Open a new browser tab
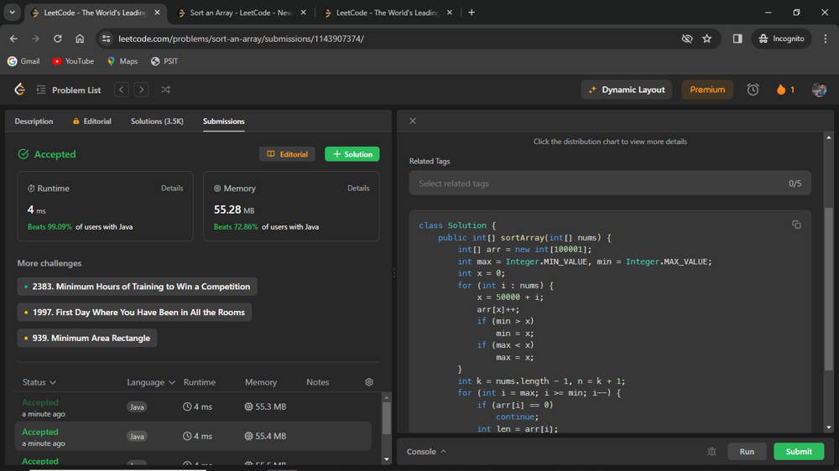 472,13
